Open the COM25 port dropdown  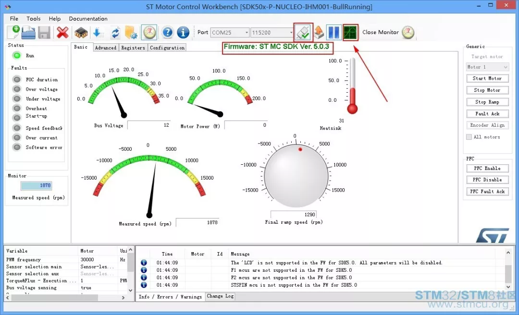tap(246, 33)
